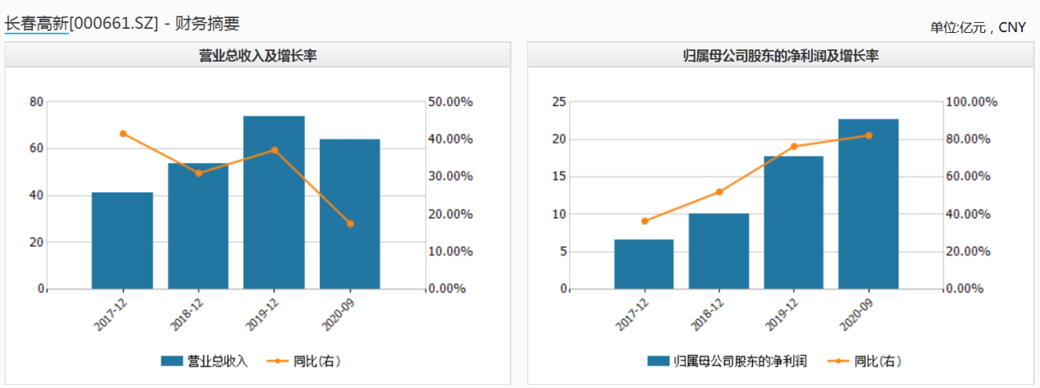Click 2017-12 orange growth point in revenue chart
Viewport: 1040px width, 388px height.
[123, 134]
